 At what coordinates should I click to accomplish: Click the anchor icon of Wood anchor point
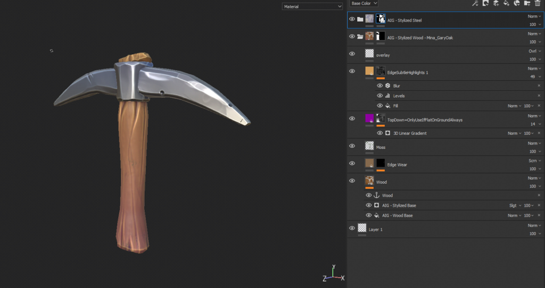(377, 196)
